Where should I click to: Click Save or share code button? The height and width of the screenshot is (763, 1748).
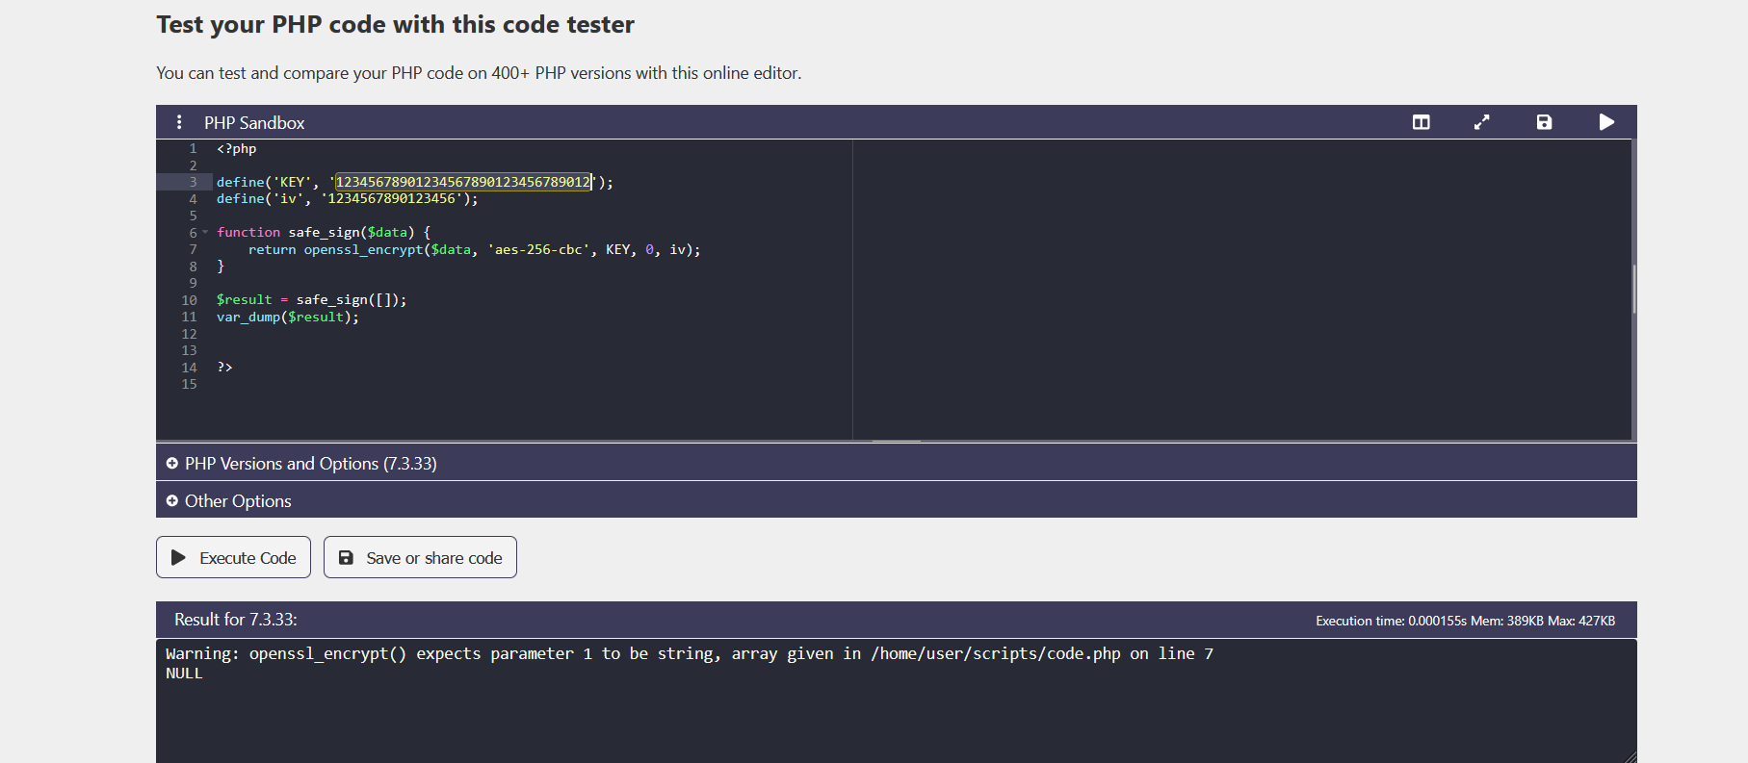pos(420,557)
